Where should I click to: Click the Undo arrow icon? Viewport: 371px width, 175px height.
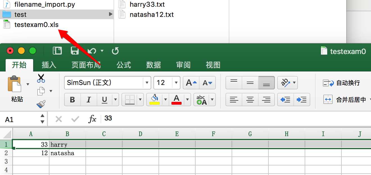[x=92, y=51]
